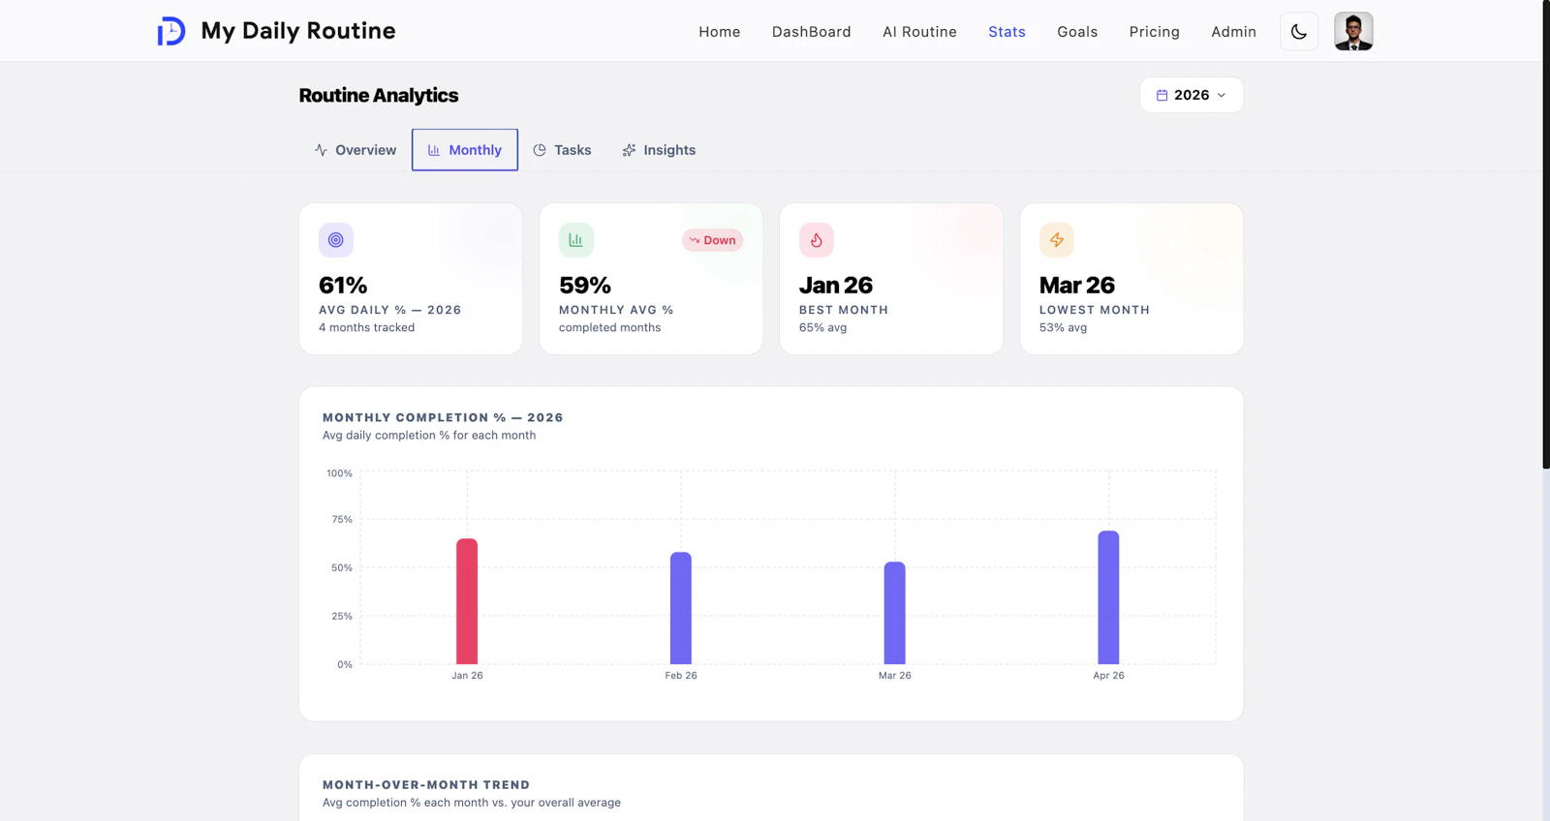This screenshot has width=1550, height=821.
Task: Click the sparkles icon on the Insights tab
Action: 629,150
